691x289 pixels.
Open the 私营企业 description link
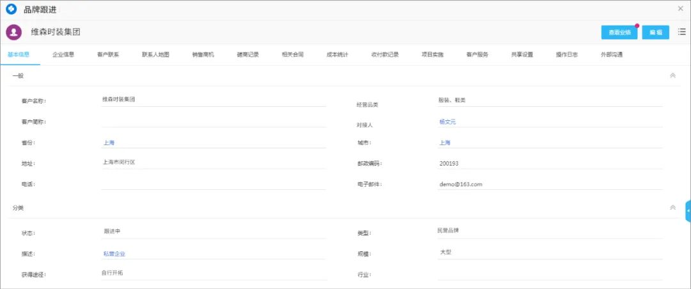pos(114,254)
